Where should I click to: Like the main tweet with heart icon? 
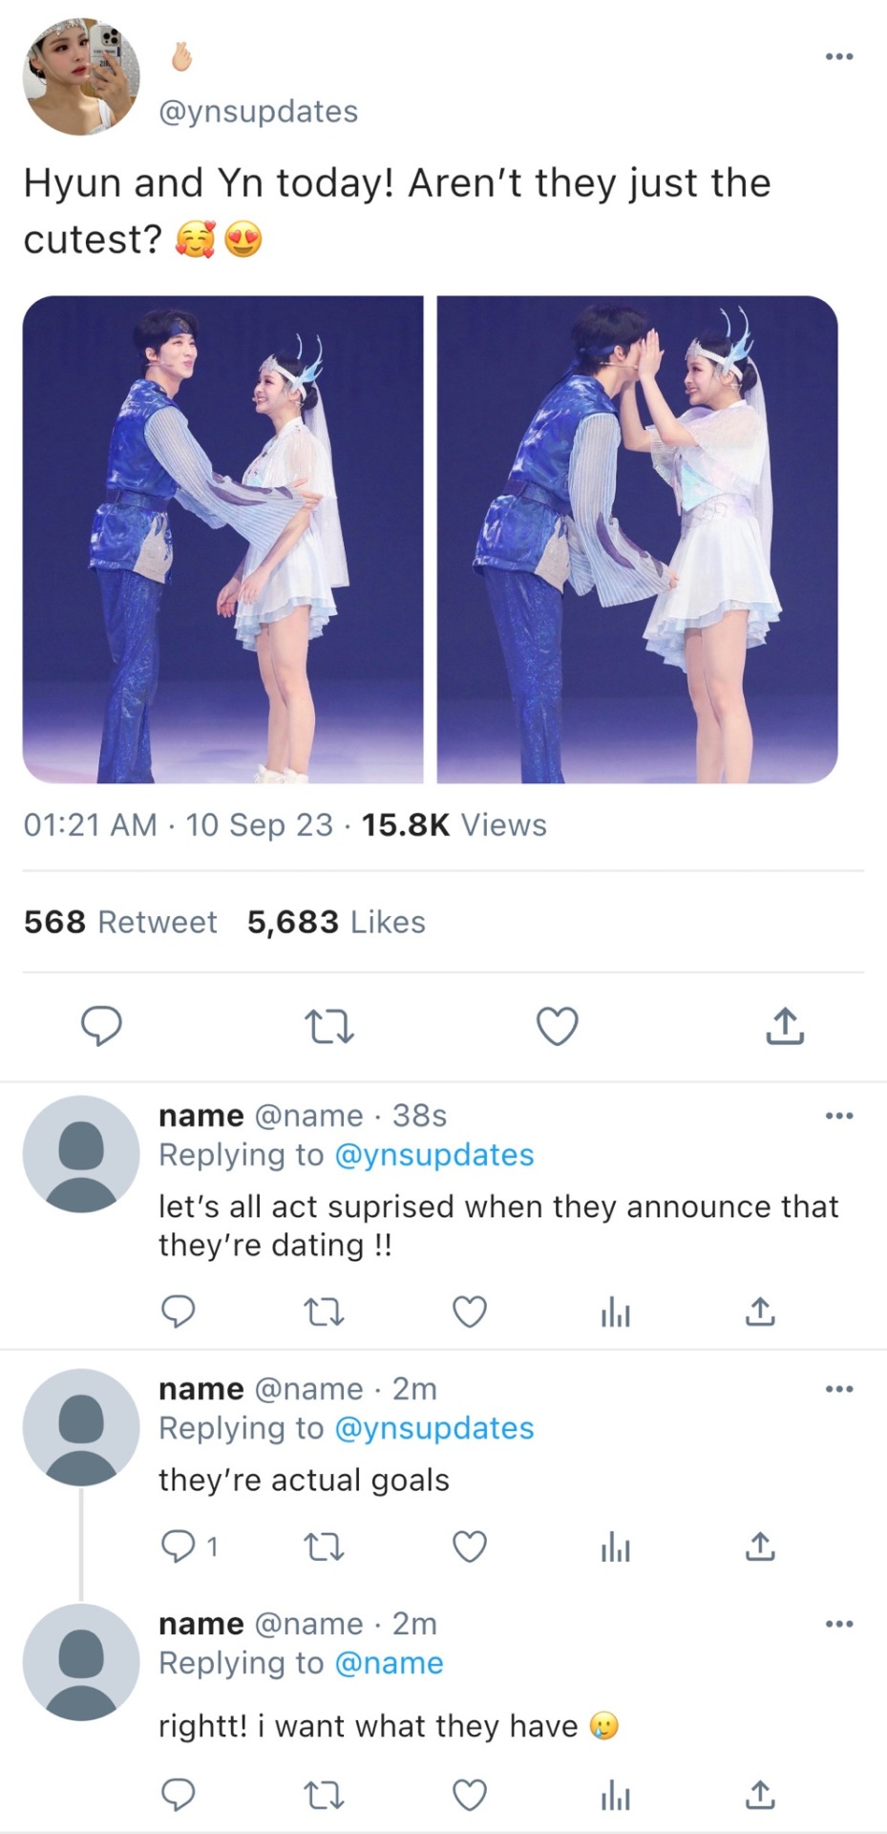(558, 1027)
